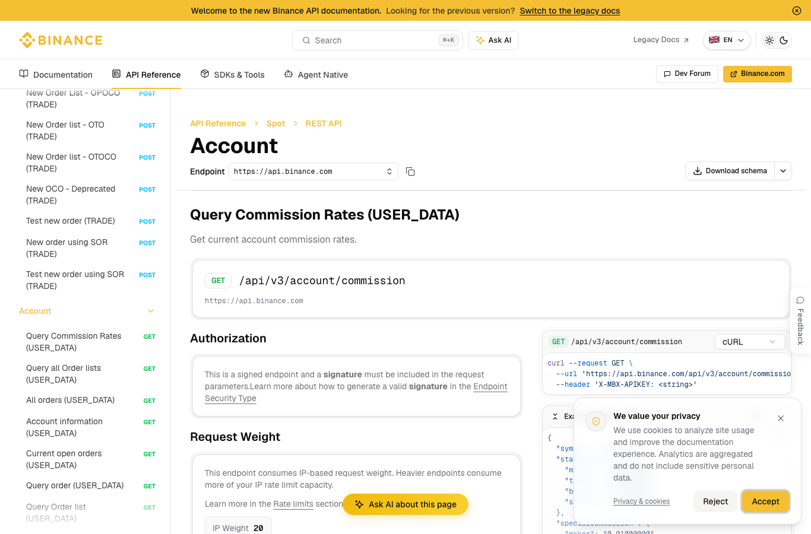Image resolution: width=811 pixels, height=534 pixels.
Task: Click REST API breadcrumb
Action: [324, 123]
